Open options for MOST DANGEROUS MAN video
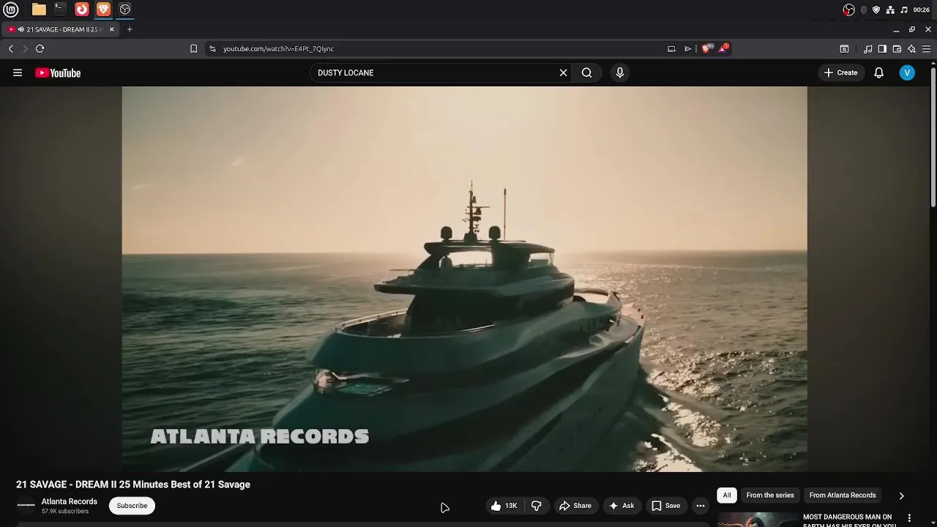The height and width of the screenshot is (527, 937). coord(910,518)
